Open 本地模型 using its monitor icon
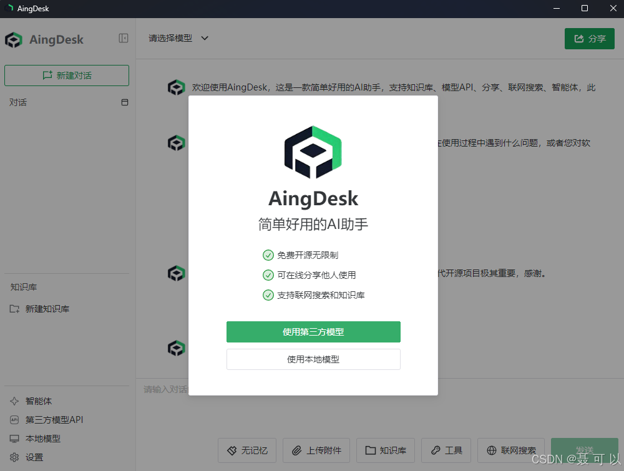 [x=14, y=438]
